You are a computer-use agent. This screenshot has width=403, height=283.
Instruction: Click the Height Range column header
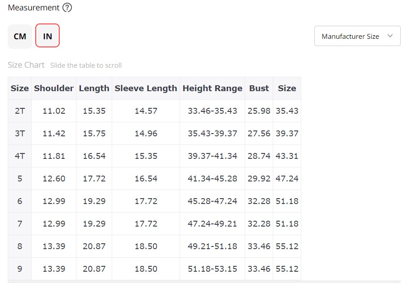coord(212,88)
